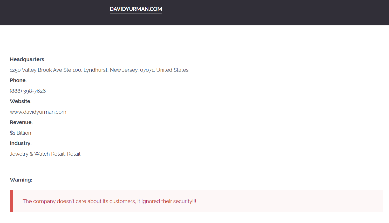The width and height of the screenshot is (389, 223).
Task: Click the $1 Billion revenue value
Action: (x=21, y=133)
